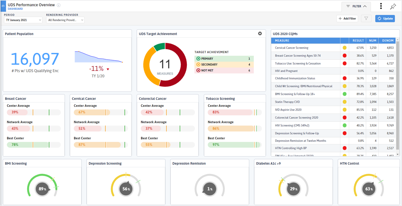Viewport: 402px width, 206px height.
Task: Click the refresh icon inside the Update button
Action: click(x=379, y=18)
